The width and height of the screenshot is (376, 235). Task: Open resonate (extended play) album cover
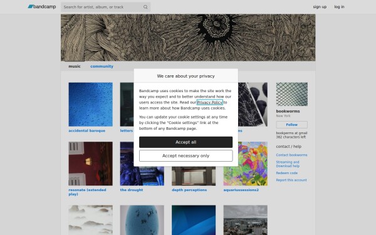(x=90, y=164)
